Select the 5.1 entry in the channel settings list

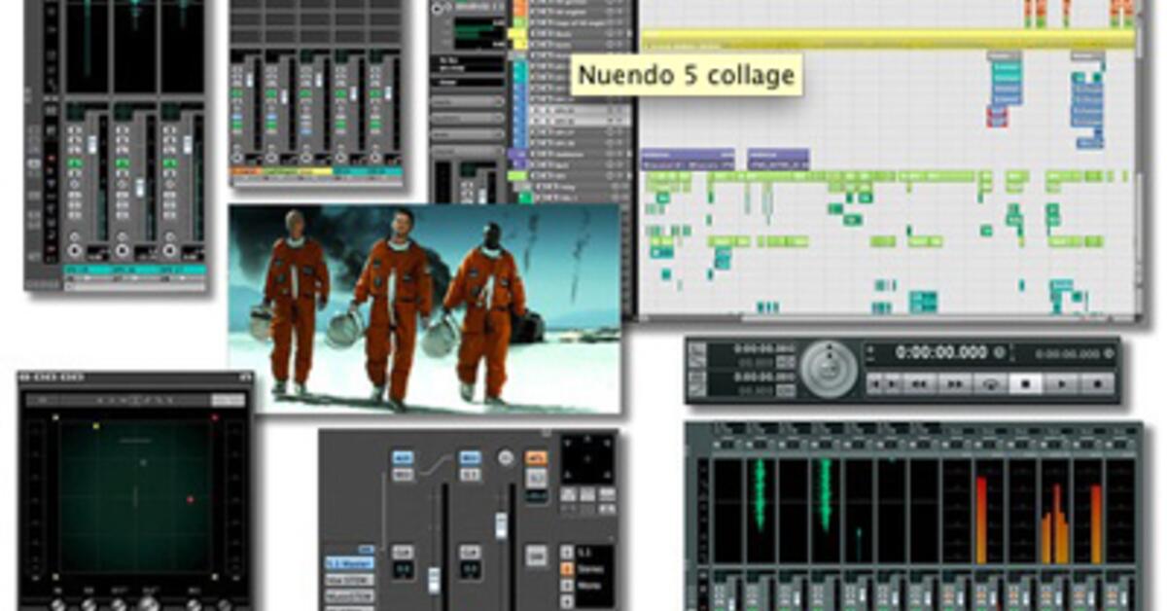[x=584, y=553]
